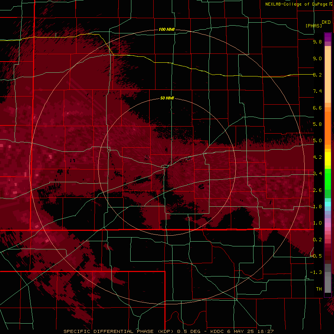Click the 9.8 value on the color scale
Viewport: 334px width, 334px height.
click(x=317, y=42)
